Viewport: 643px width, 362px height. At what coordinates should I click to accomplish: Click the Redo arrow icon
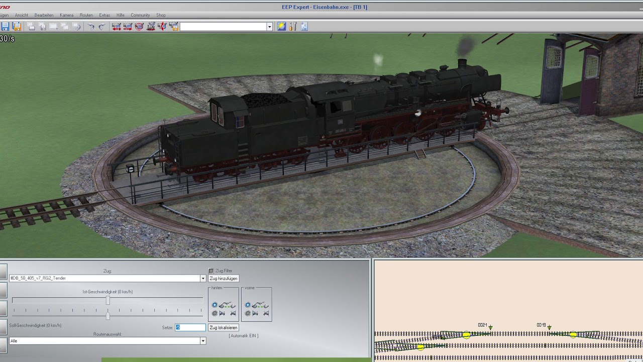click(x=102, y=26)
